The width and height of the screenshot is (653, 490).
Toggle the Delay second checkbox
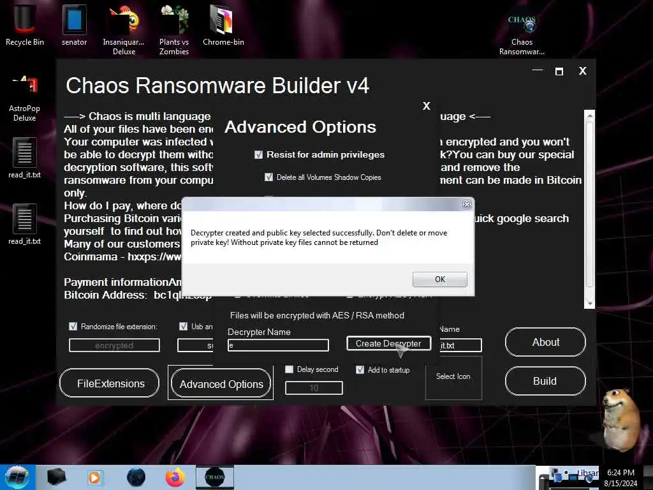[x=289, y=369]
